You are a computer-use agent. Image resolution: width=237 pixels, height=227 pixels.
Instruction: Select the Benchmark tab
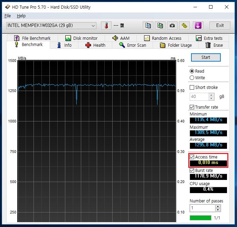click(28, 45)
